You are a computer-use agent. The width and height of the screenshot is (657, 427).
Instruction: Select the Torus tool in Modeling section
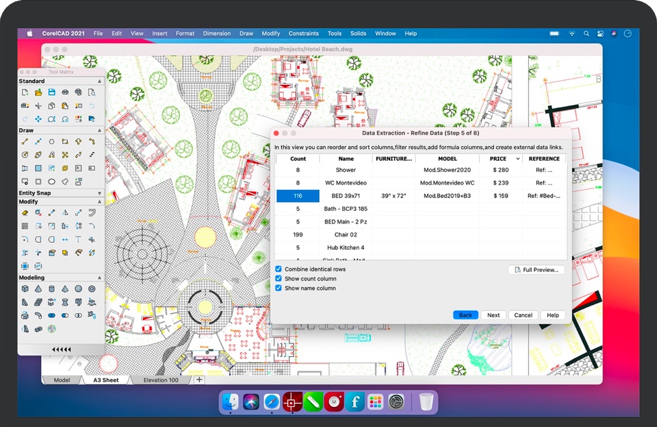92,289
